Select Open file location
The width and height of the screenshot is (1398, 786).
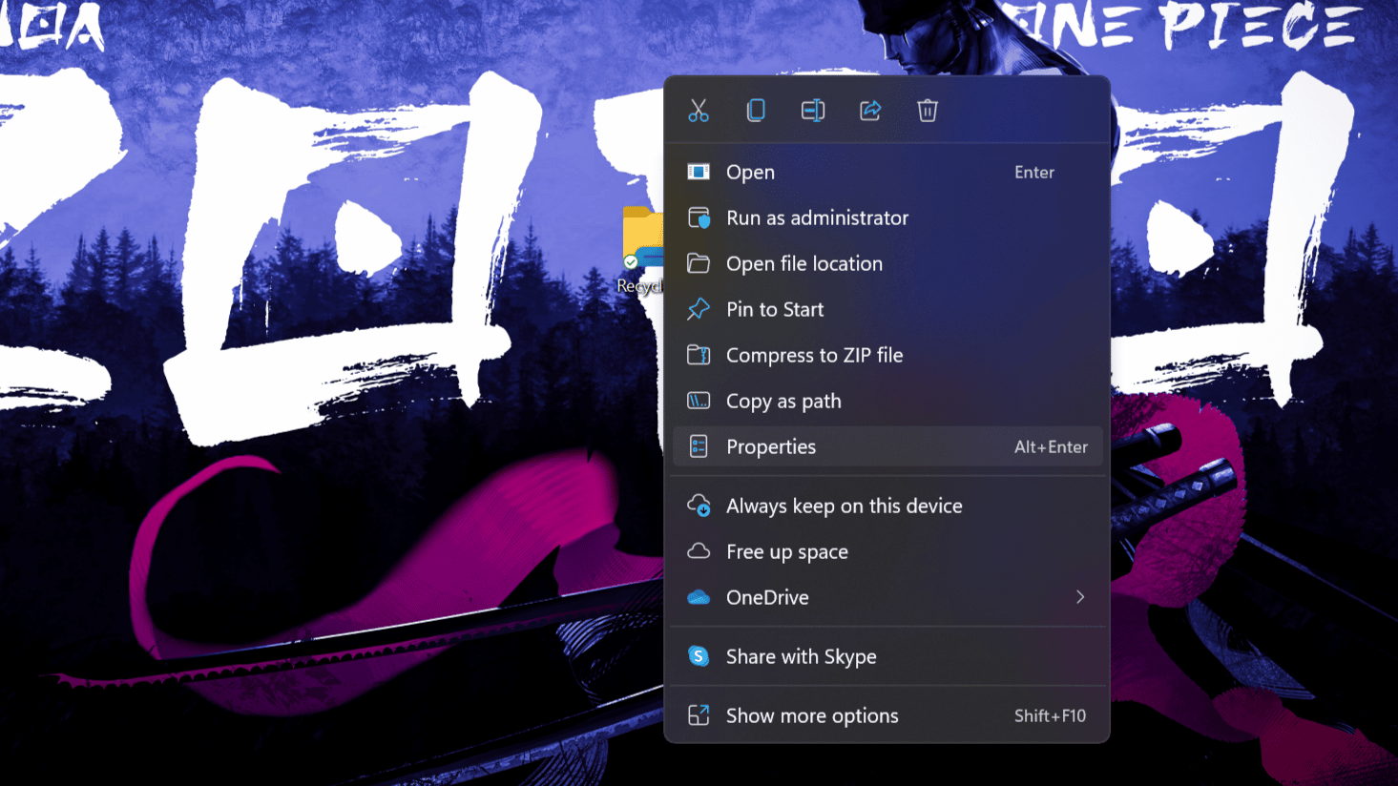pyautogui.click(x=803, y=264)
